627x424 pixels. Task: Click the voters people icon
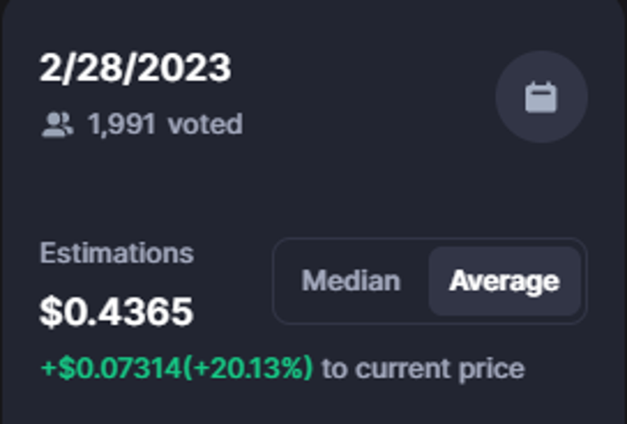[x=57, y=124]
